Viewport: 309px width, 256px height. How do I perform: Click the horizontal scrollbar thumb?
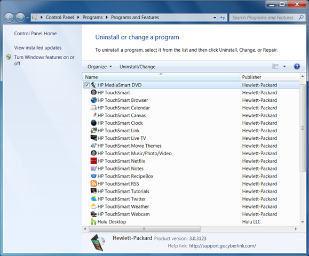tap(145, 229)
